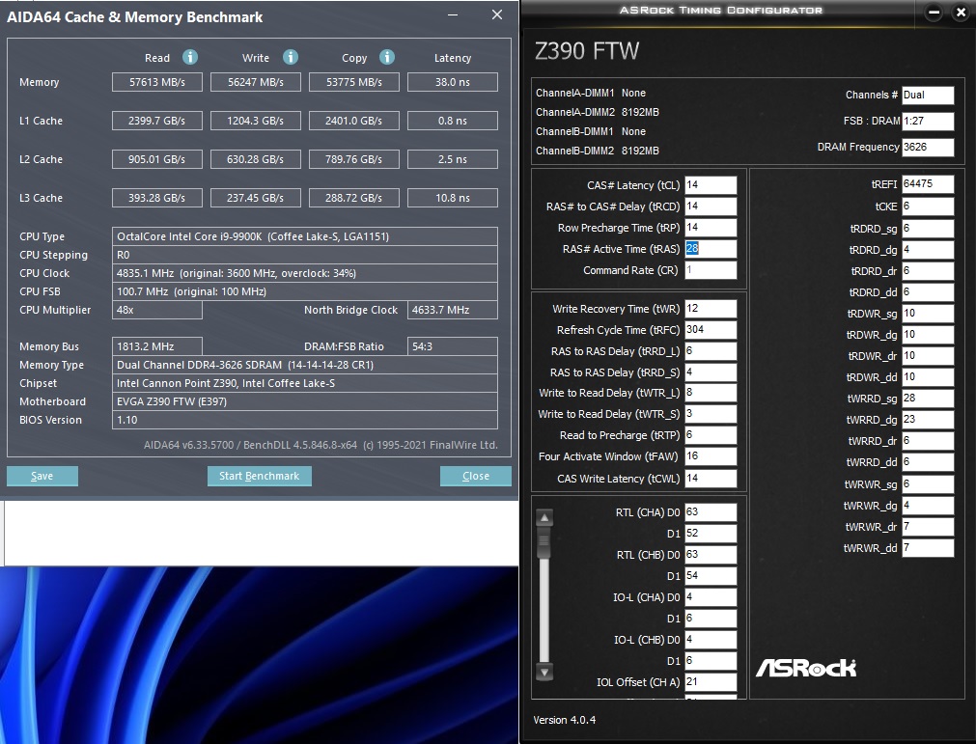
Task: Click the Memory Copy result 53775 MB/s
Action: coord(353,82)
